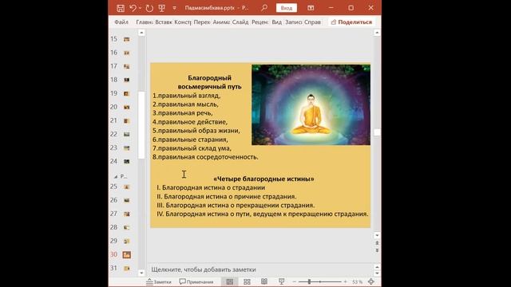Image resolution: width=511 pixels, height=287 pixels.
Task: Select slide 16 thumbnail
Action: pyautogui.click(x=126, y=53)
